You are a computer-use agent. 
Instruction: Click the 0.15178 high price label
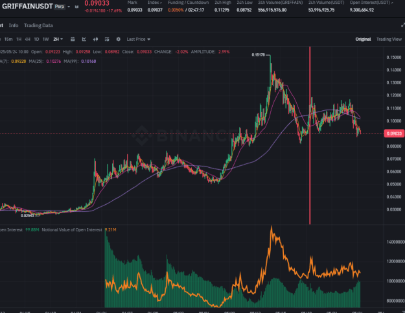tap(259, 54)
